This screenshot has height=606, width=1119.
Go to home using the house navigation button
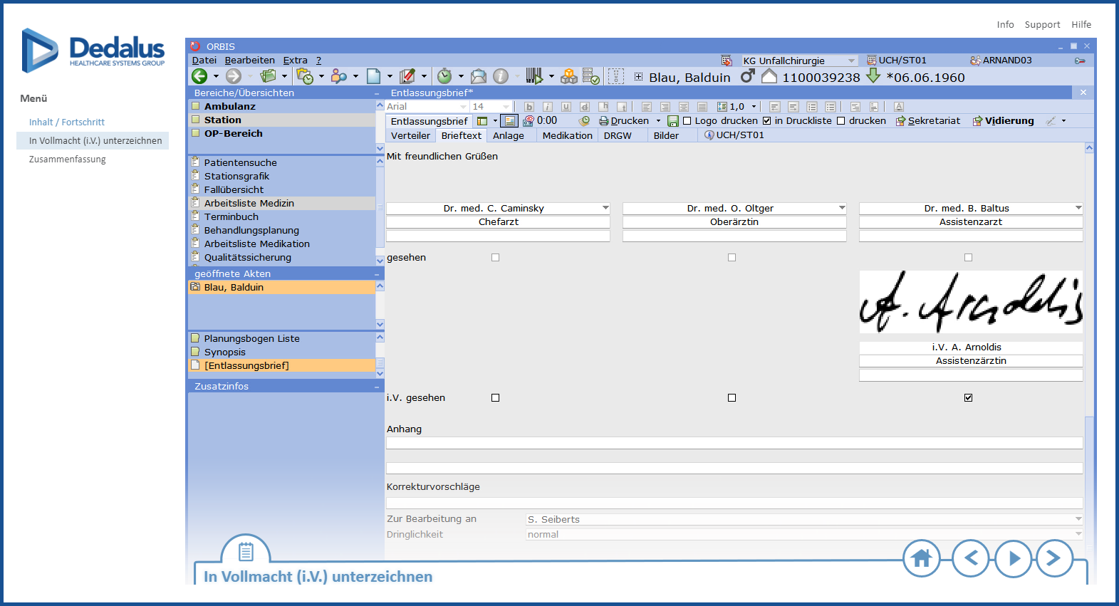[921, 558]
